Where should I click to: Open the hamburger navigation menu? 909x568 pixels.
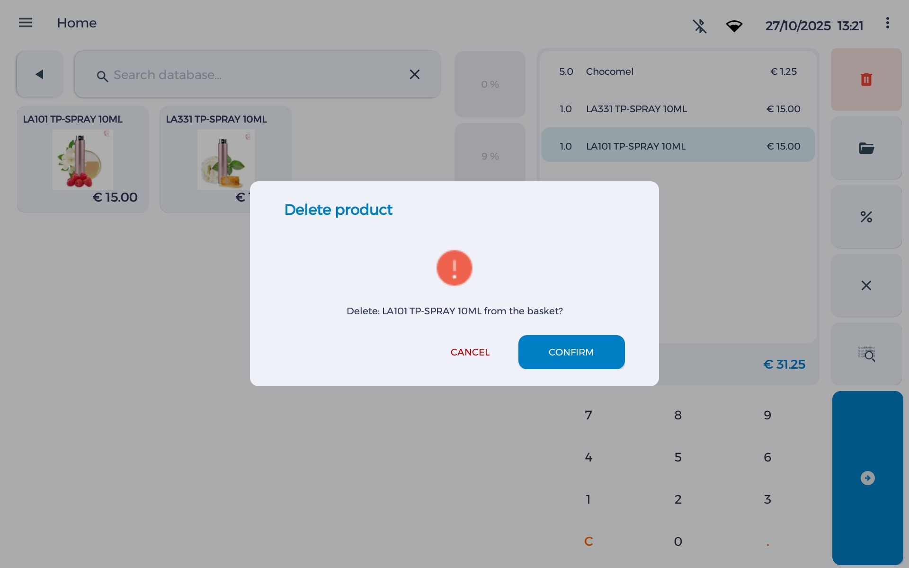(25, 22)
